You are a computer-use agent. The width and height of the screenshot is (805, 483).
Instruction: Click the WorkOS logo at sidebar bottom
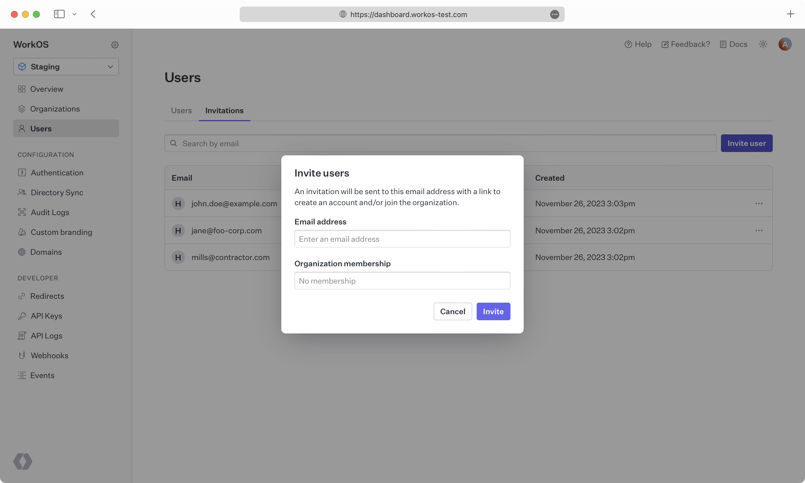23,461
